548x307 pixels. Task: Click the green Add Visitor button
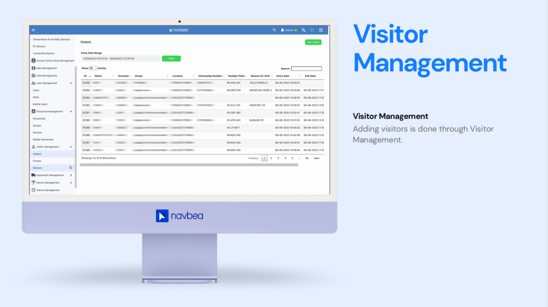coord(313,42)
